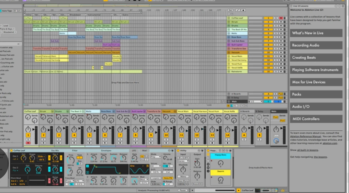Open the Slide dropdown in the Osc 1 section
This screenshot has width=349, height=193.
[41, 157]
